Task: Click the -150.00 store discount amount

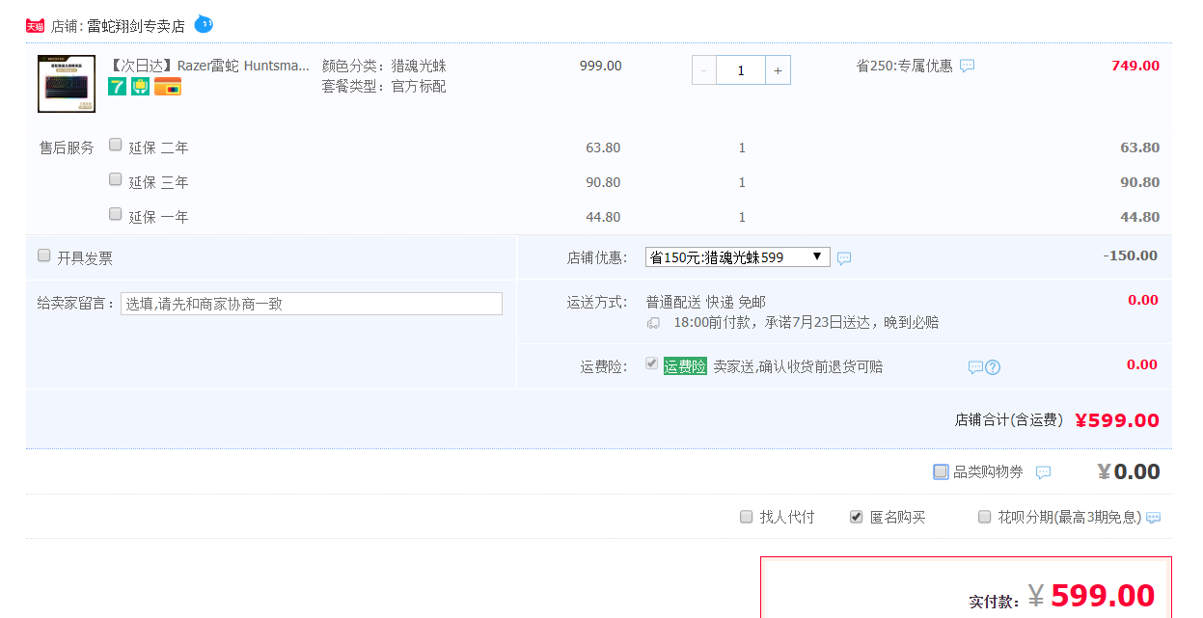Action: 1130,255
